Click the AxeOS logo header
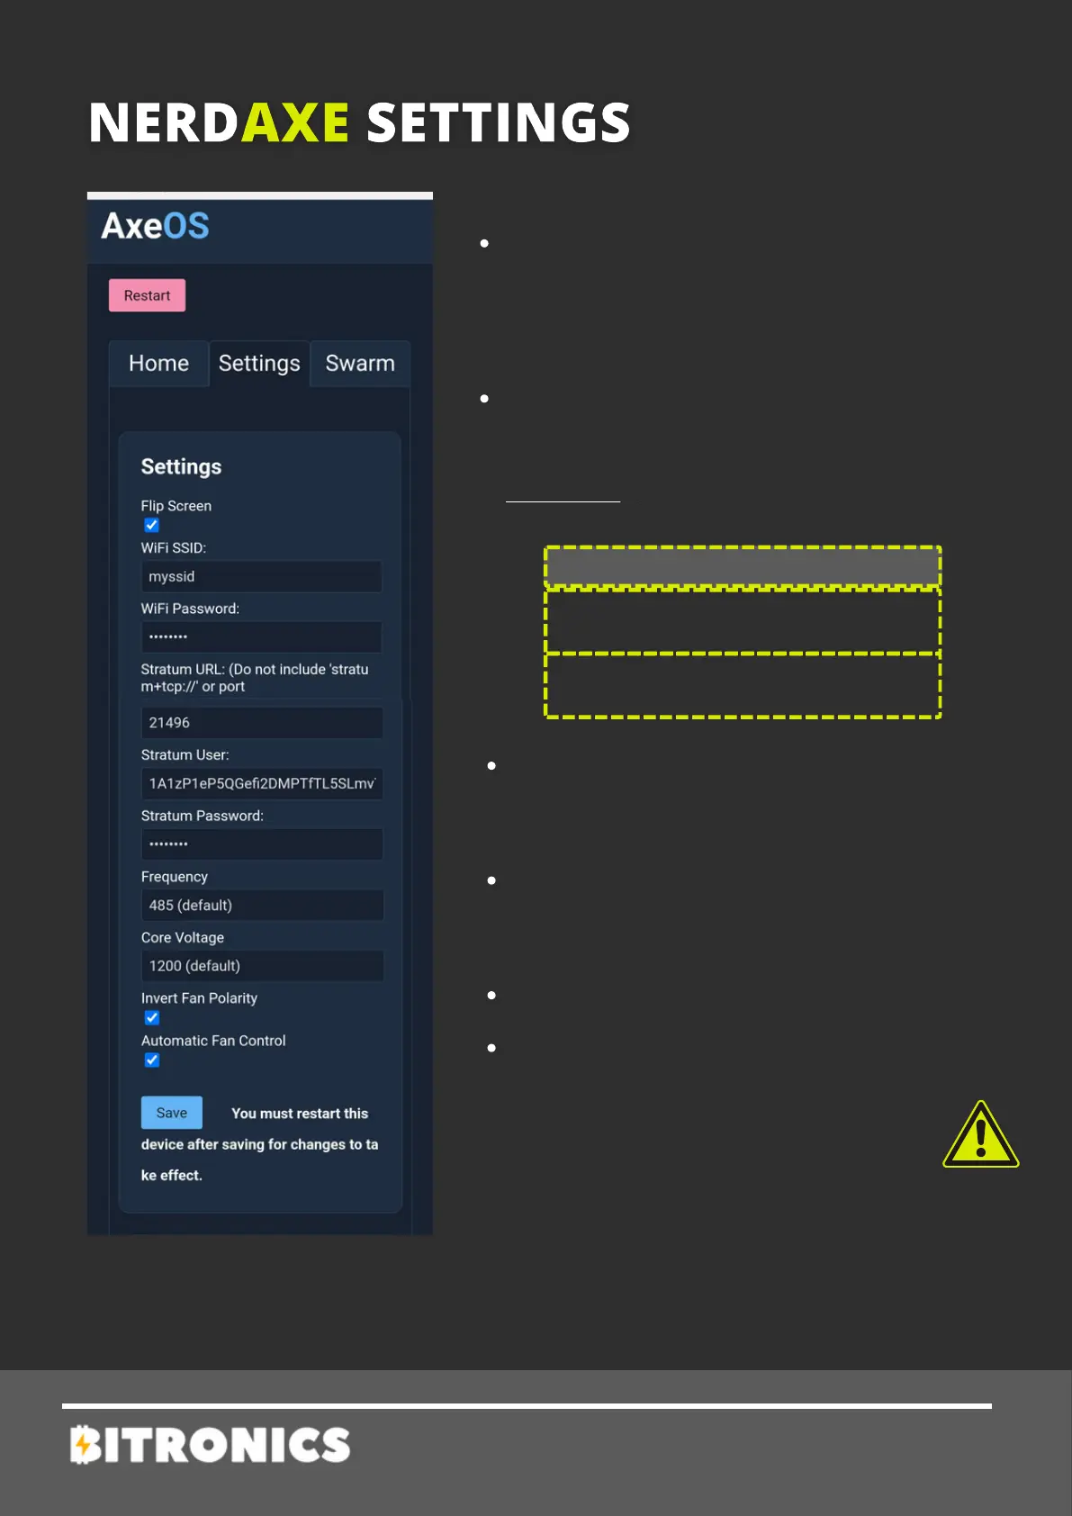The width and height of the screenshot is (1072, 1516). point(155,226)
